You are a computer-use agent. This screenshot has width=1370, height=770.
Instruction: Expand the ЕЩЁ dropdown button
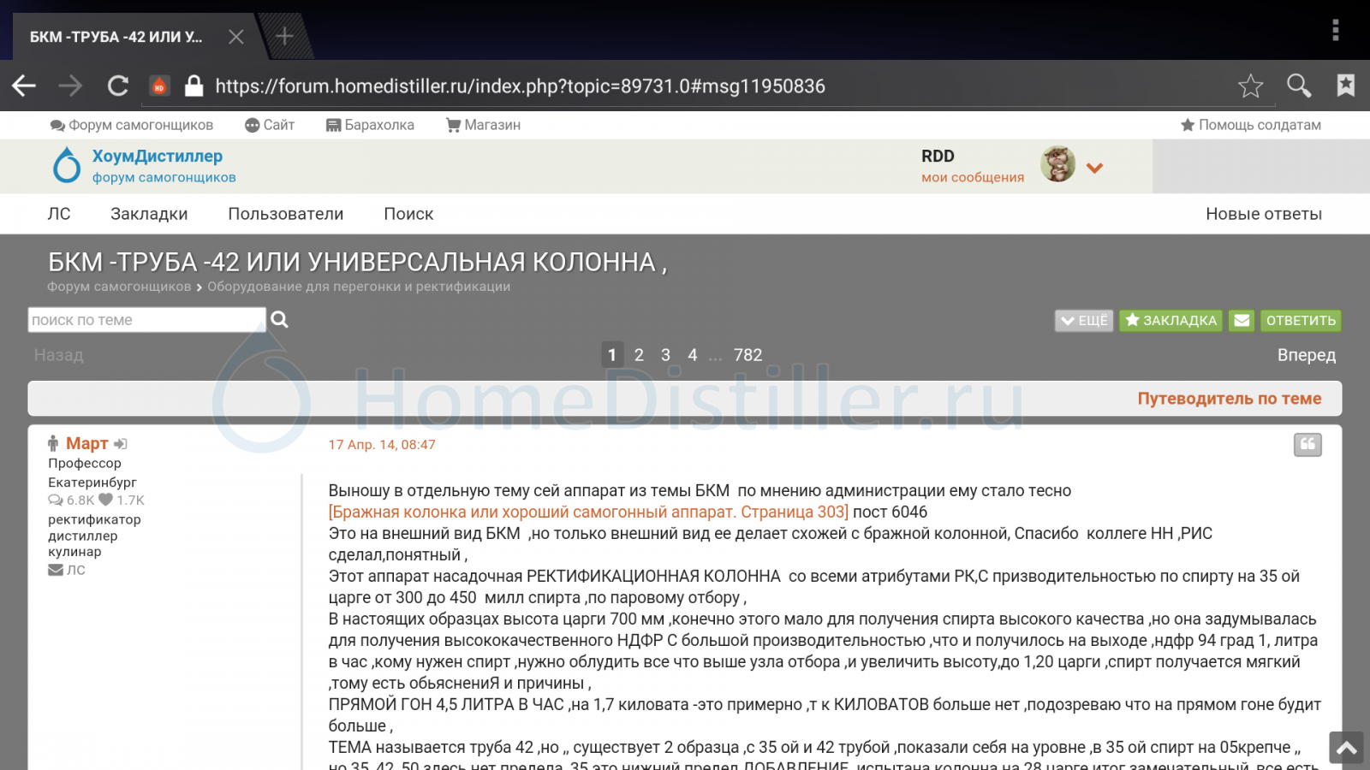tap(1084, 320)
